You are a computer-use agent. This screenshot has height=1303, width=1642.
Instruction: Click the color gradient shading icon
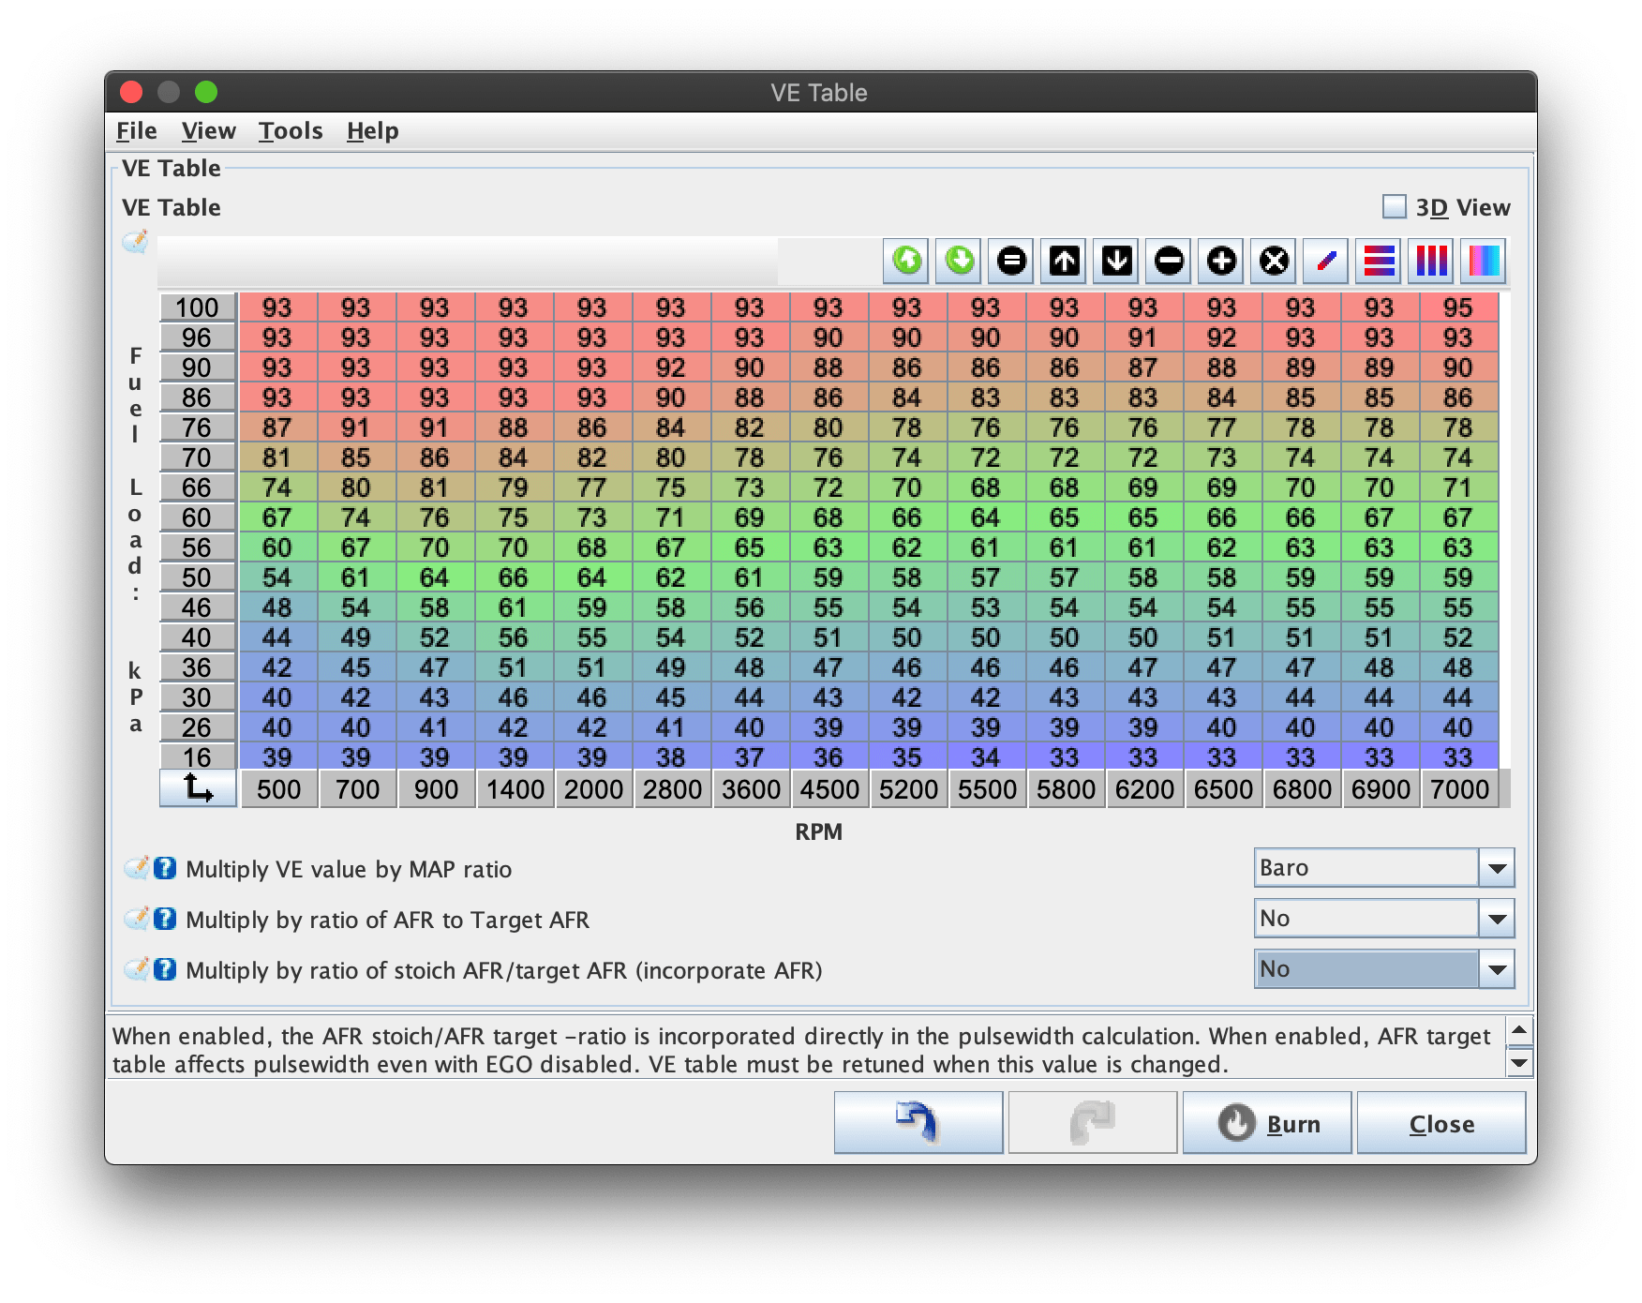(x=1484, y=261)
